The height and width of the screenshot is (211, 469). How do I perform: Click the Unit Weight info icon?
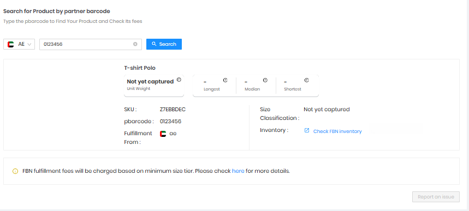(x=179, y=80)
